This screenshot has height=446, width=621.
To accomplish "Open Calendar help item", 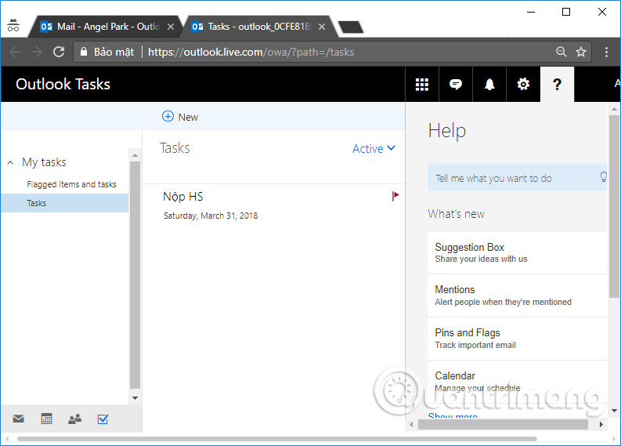I will (x=517, y=382).
